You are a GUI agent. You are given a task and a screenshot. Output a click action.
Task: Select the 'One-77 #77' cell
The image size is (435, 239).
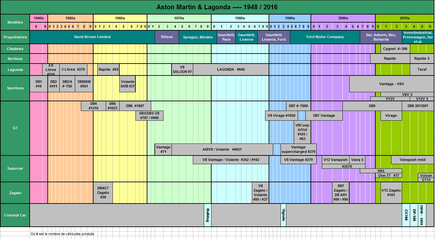point(389,175)
